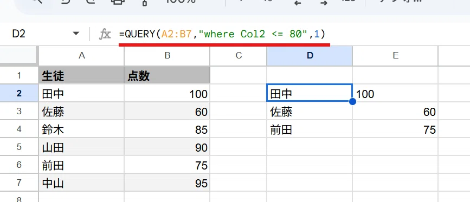Click the select-all corner box of the grid
This screenshot has height=202, width=470.
point(19,56)
